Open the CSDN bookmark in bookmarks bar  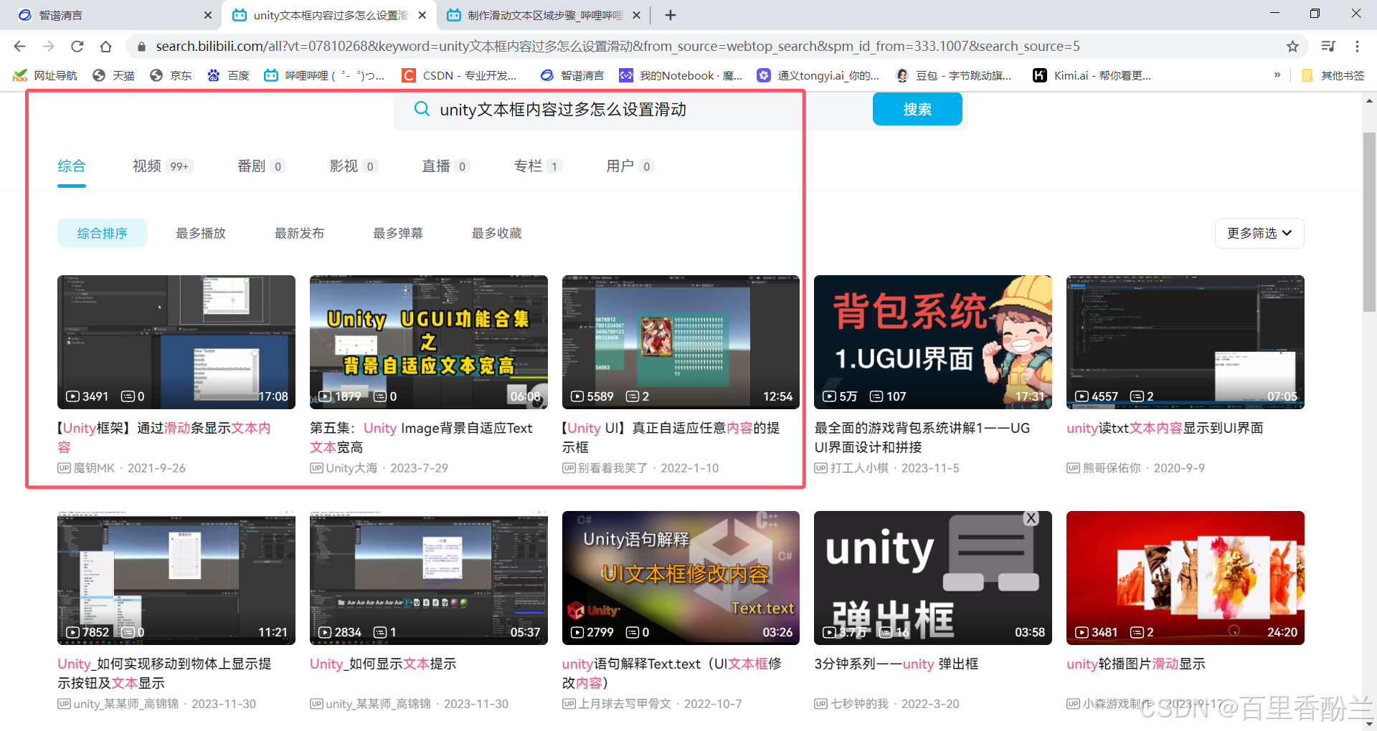[459, 75]
